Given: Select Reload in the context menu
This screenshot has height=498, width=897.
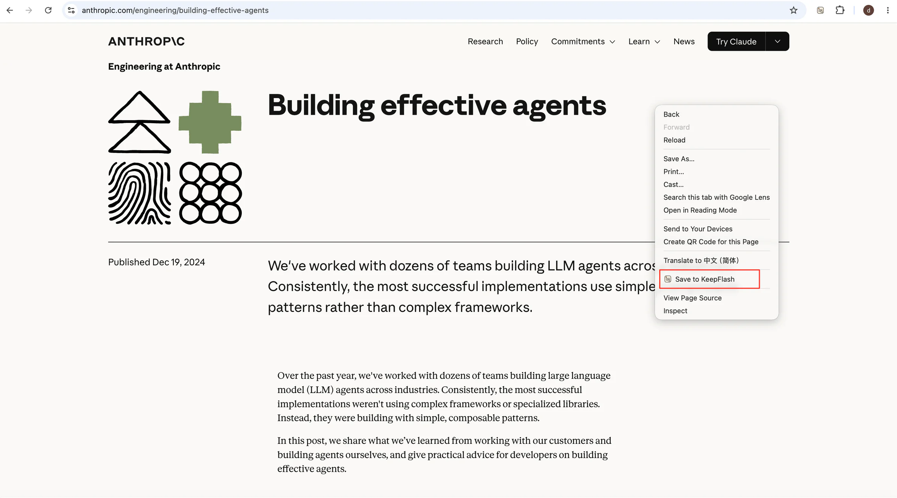Looking at the screenshot, I should (716, 140).
